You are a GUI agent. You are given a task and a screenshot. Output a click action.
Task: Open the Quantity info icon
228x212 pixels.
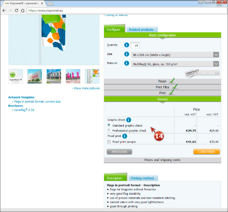(127, 45)
